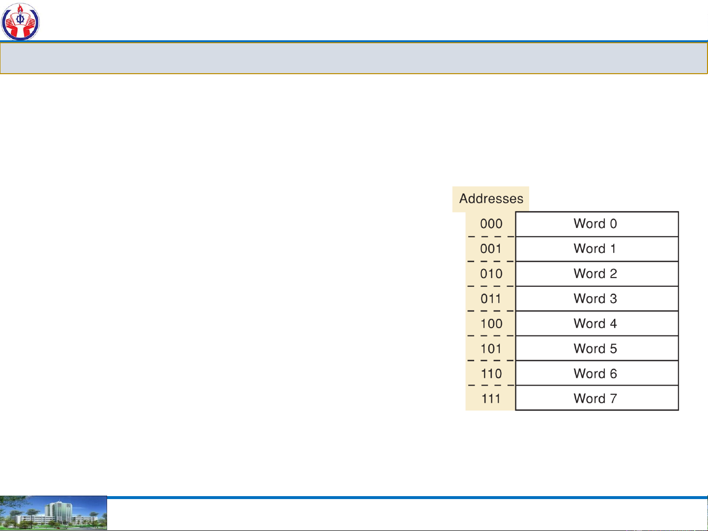The height and width of the screenshot is (531, 708).
Task: Click the building photo thumbnail
Action: [53, 513]
